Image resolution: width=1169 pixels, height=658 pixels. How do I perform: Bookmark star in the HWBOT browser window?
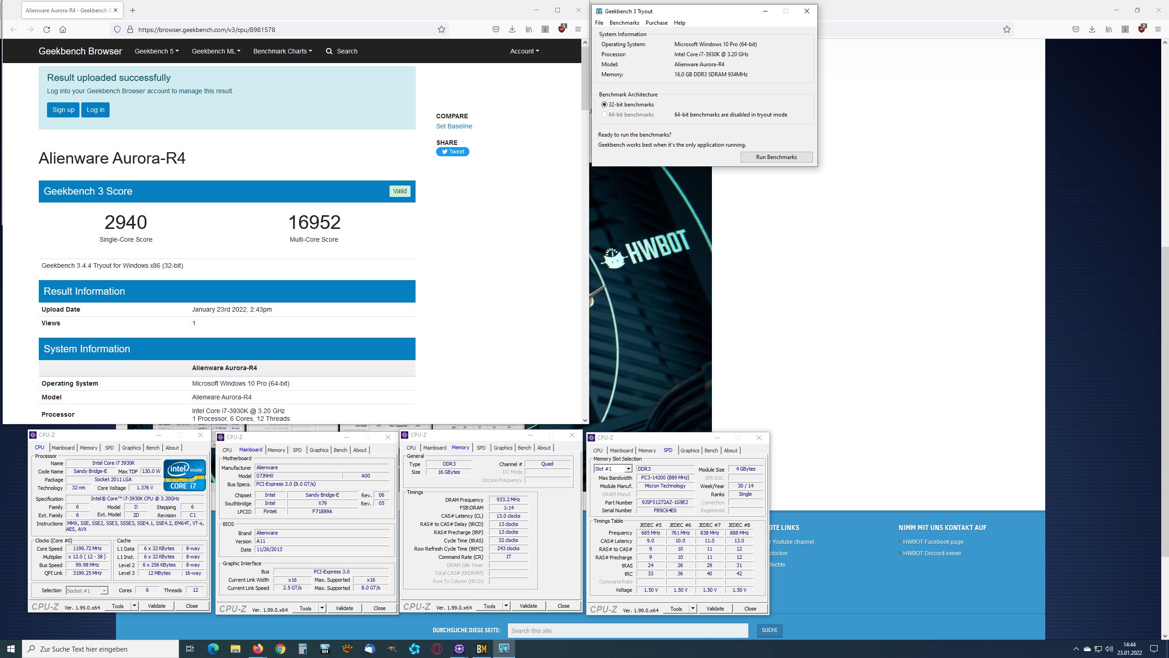tap(1007, 30)
